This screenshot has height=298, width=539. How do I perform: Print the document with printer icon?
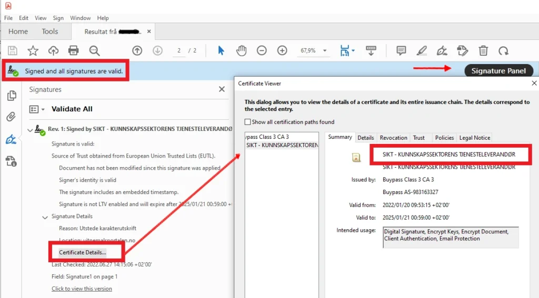click(74, 51)
